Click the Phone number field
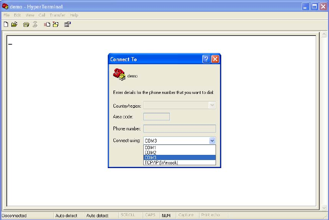Screen dimensions: 329x220 [180, 128]
